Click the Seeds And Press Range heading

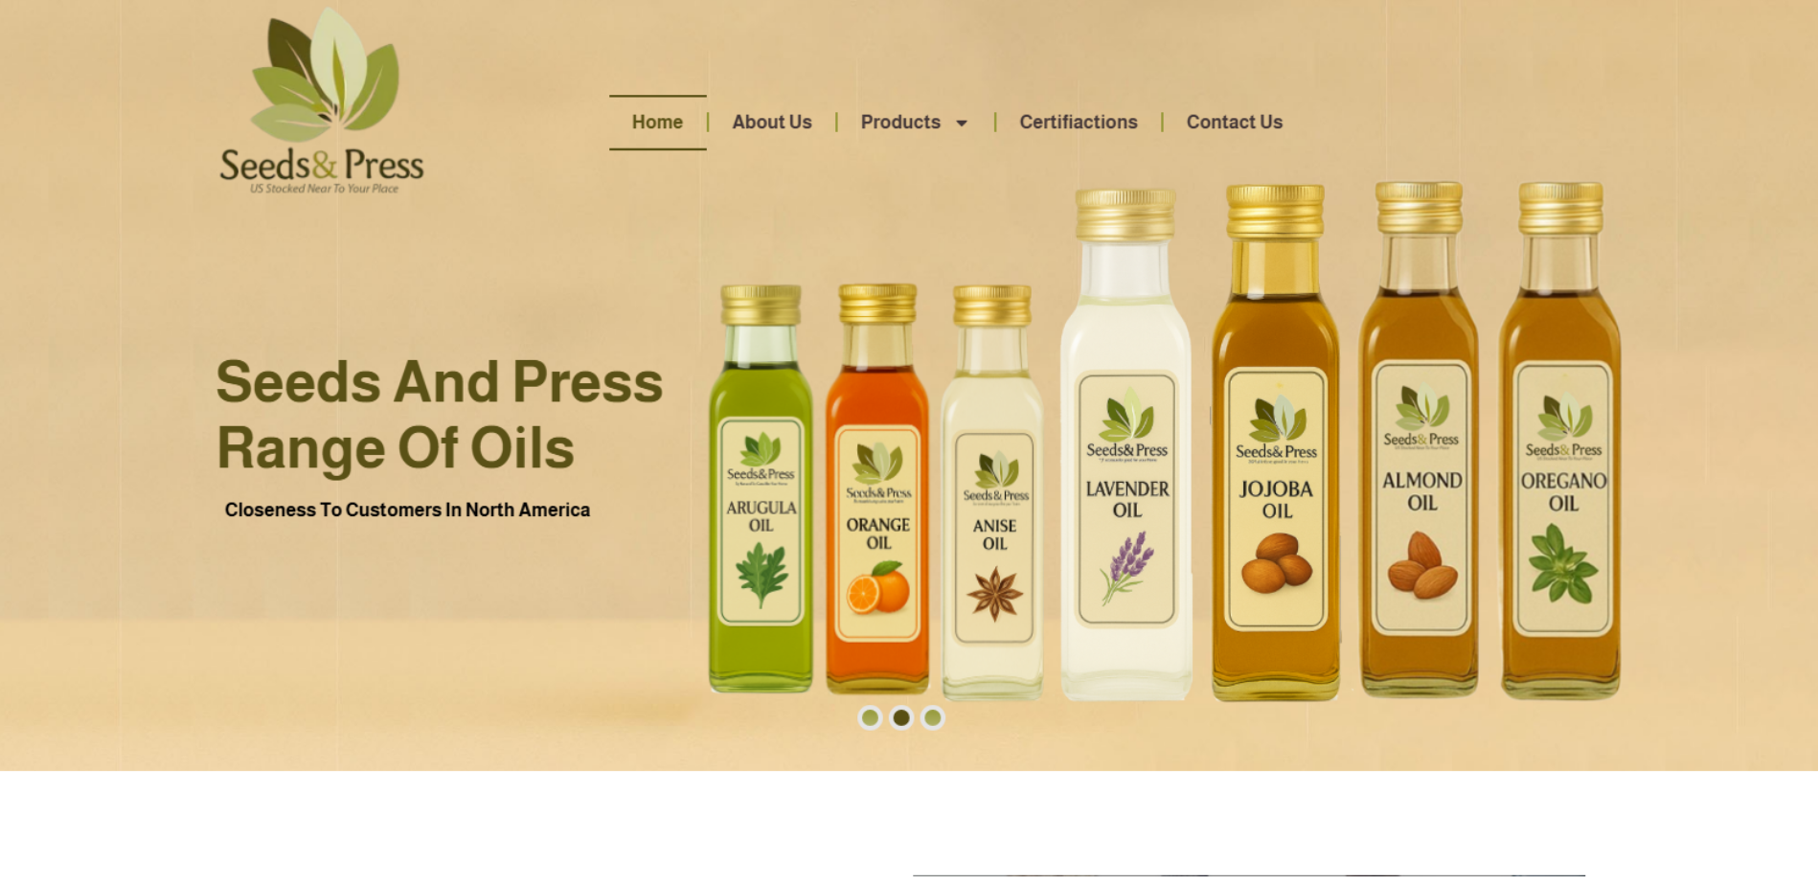(x=440, y=415)
